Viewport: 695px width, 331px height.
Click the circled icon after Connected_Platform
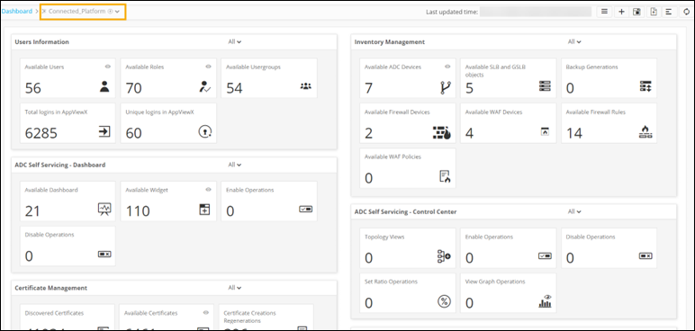[x=110, y=12]
